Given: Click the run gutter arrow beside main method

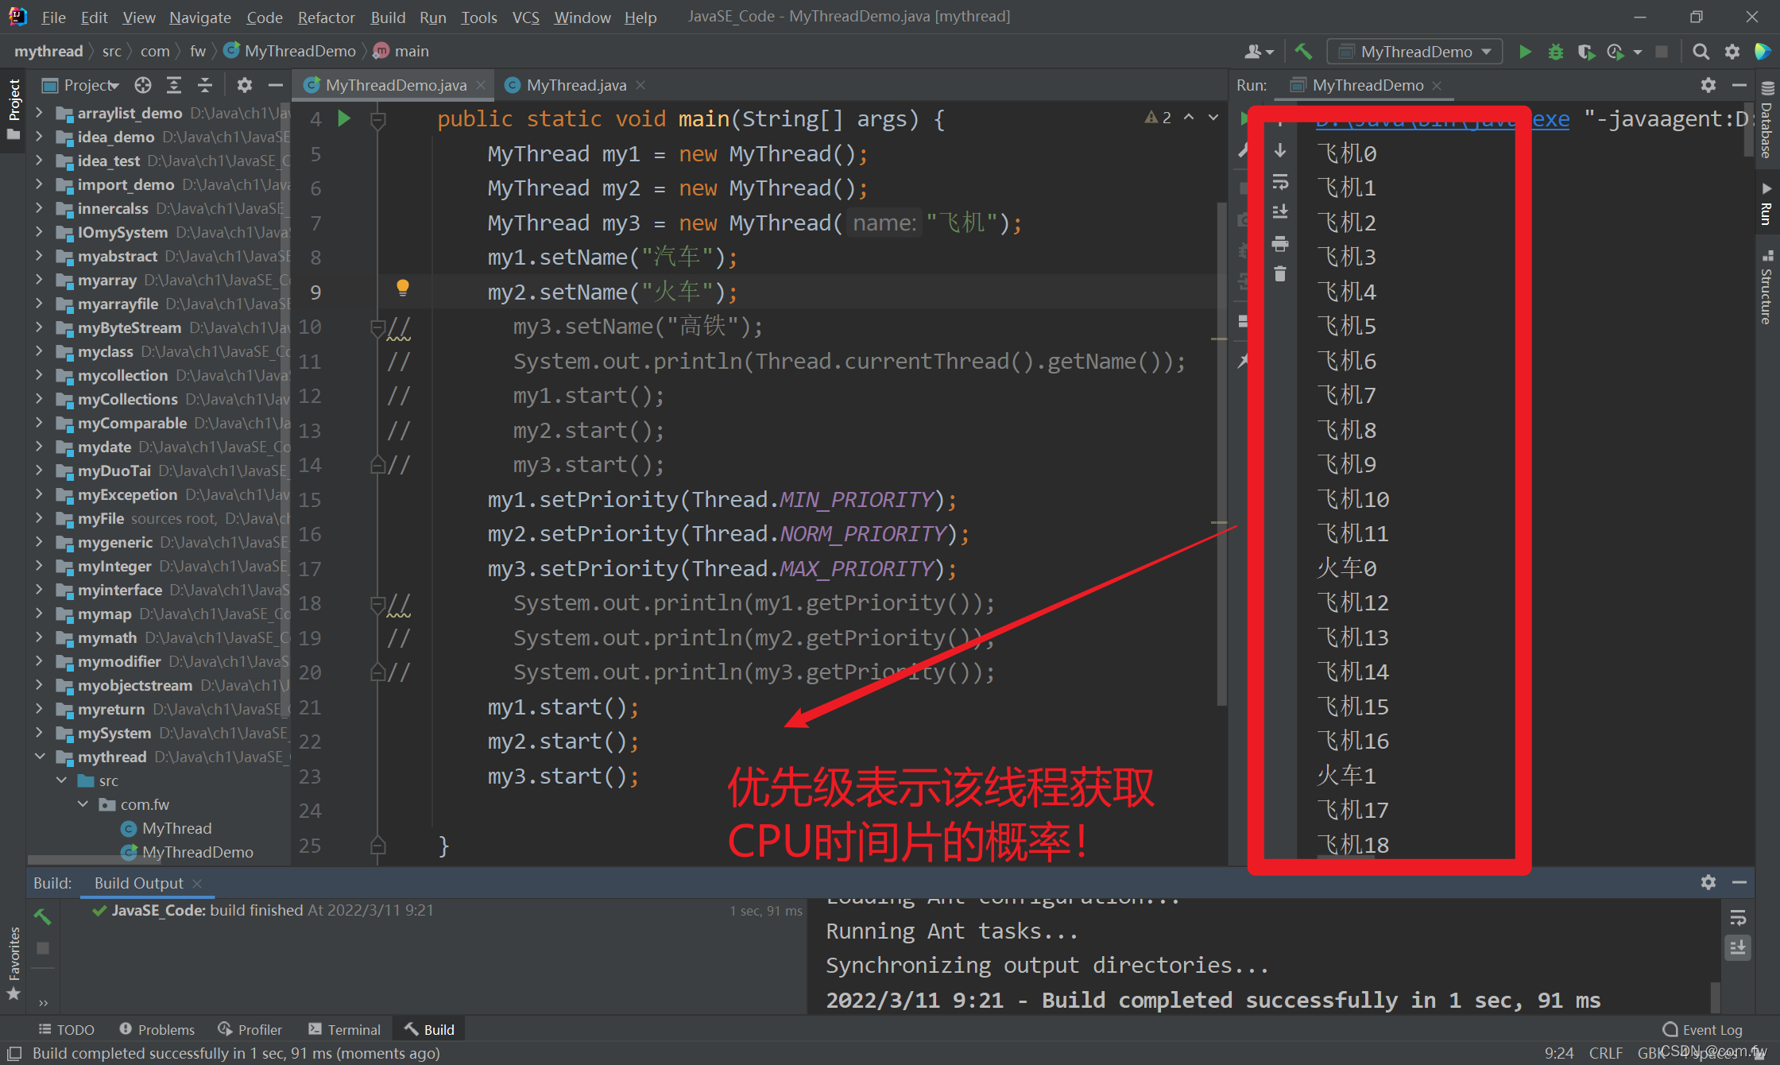Looking at the screenshot, I should [x=344, y=119].
